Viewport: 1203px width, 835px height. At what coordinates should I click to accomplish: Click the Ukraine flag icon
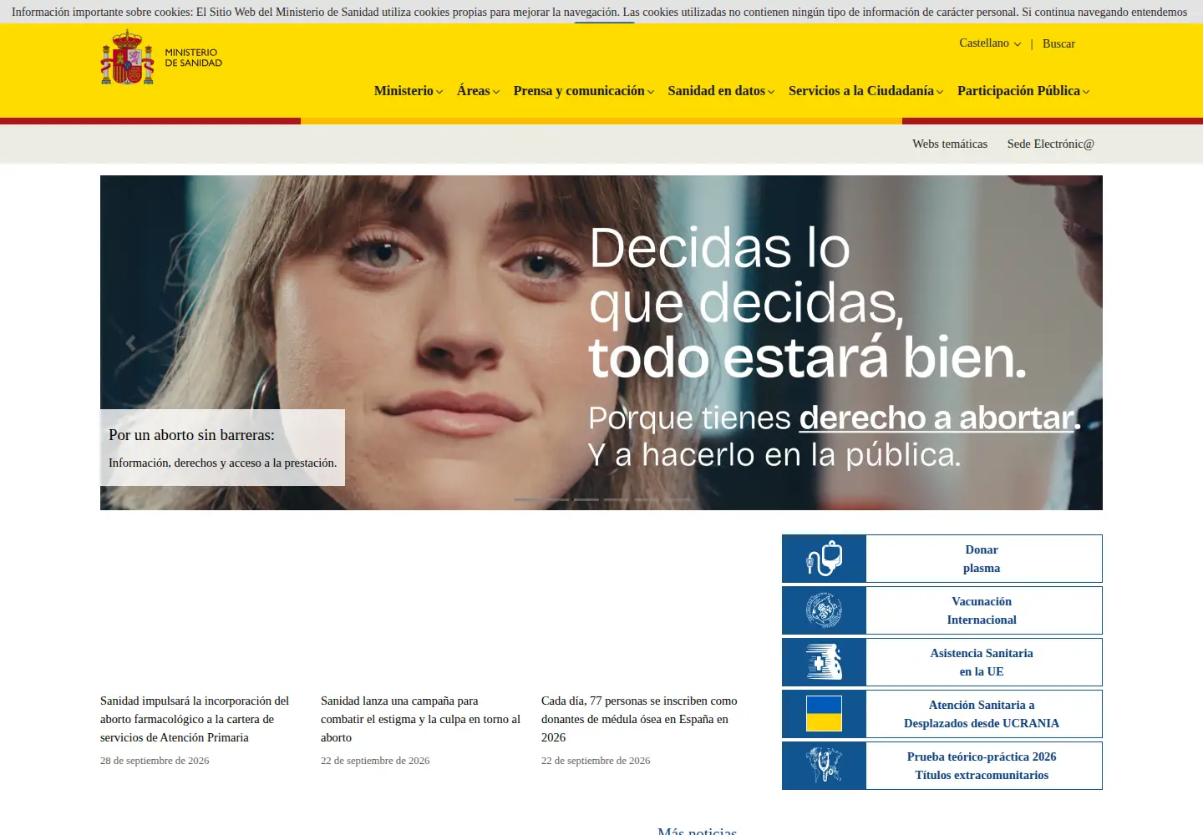(824, 714)
